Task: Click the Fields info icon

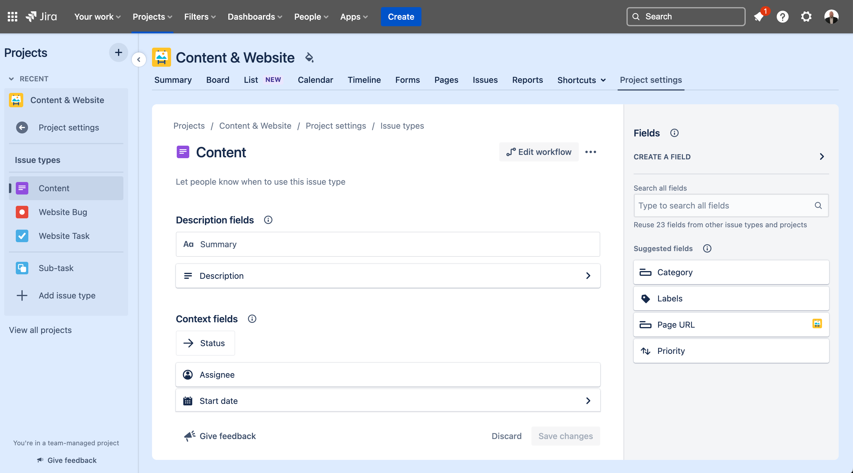Action: pyautogui.click(x=674, y=133)
